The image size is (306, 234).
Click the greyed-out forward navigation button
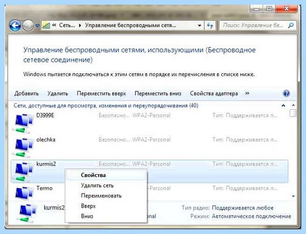coord(28,26)
